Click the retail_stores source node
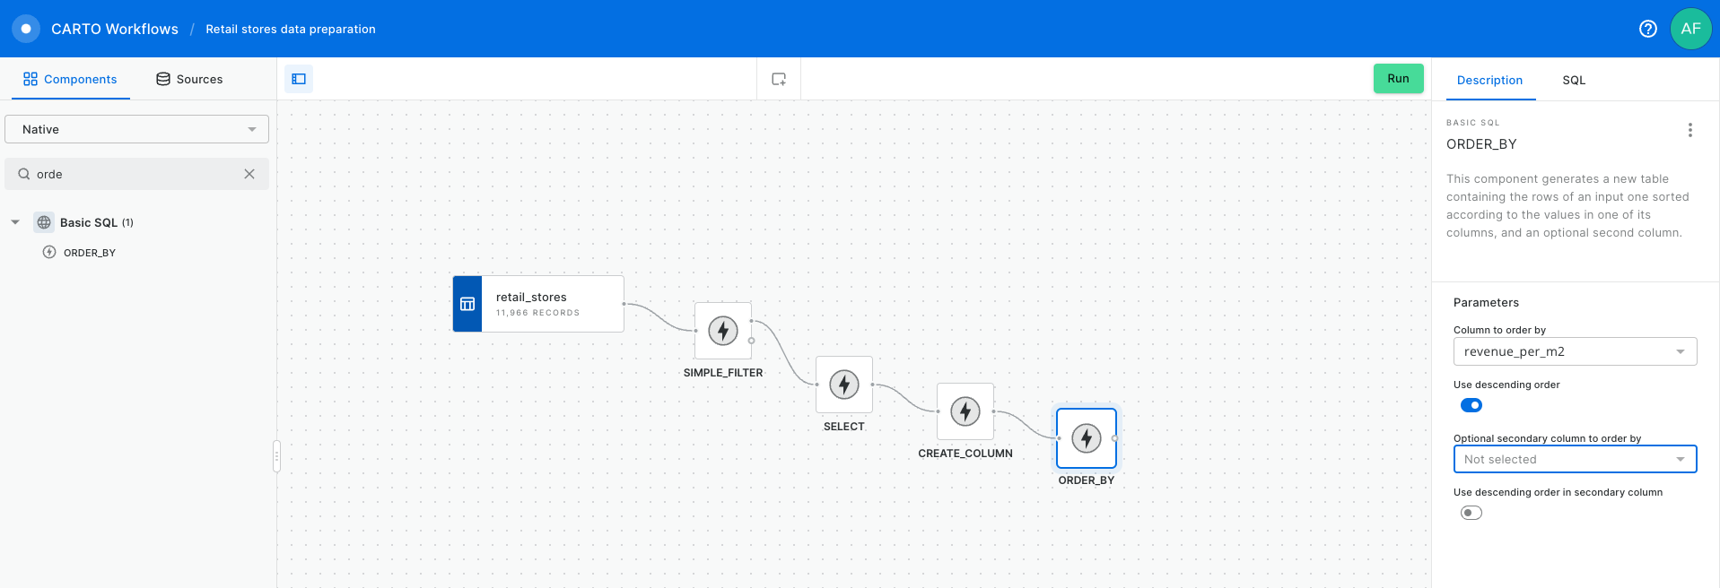The height and width of the screenshot is (588, 1720). coord(538,304)
